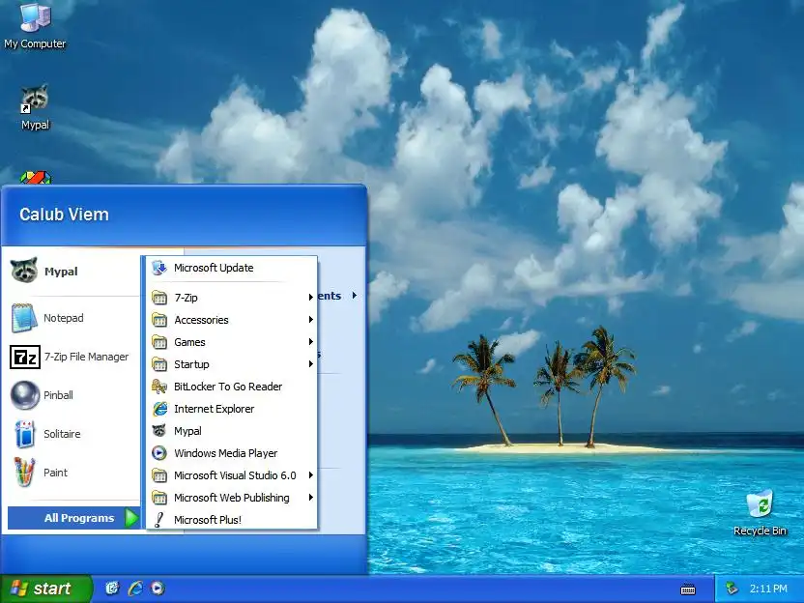Image resolution: width=804 pixels, height=603 pixels.
Task: Expand the Startup submenu arrow
Action: click(311, 364)
